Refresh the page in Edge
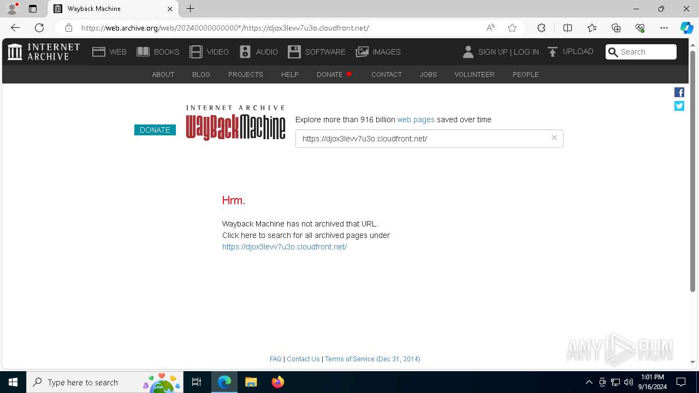Image resolution: width=699 pixels, height=393 pixels. 39,28
